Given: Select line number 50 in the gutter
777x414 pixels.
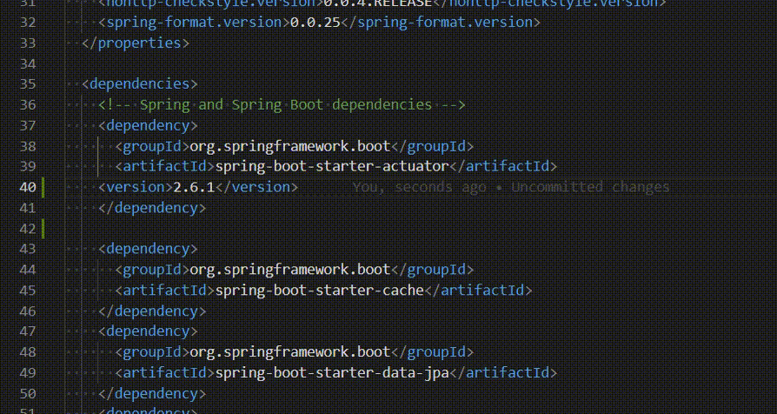Looking at the screenshot, I should (x=28, y=393).
